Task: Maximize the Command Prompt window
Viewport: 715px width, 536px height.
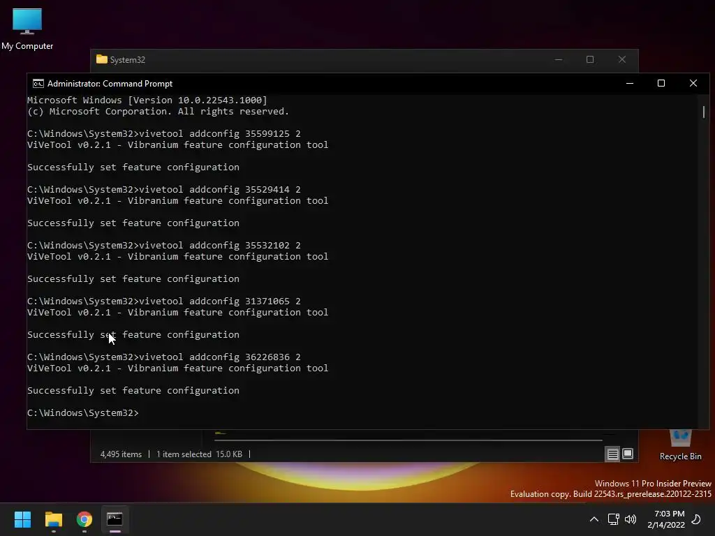Action: 661,84
